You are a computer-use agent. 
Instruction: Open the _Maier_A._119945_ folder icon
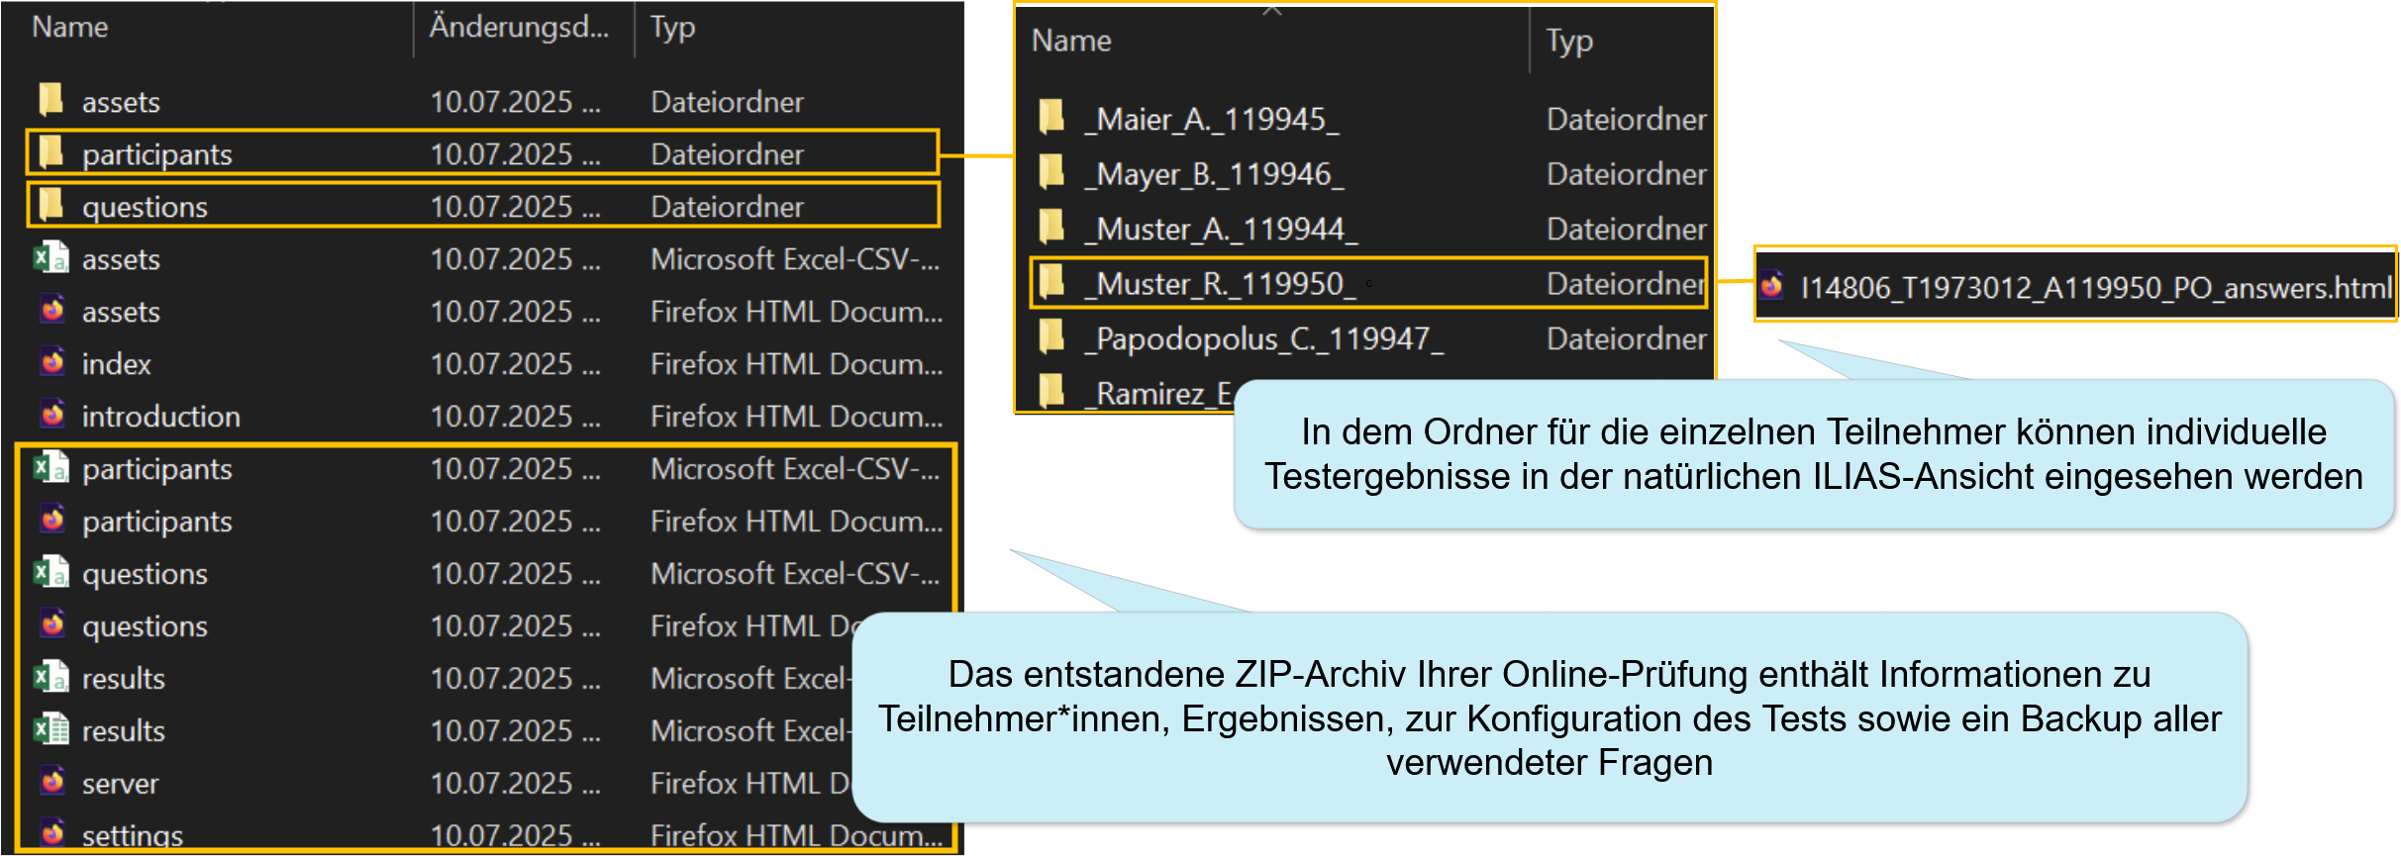[x=1051, y=117]
